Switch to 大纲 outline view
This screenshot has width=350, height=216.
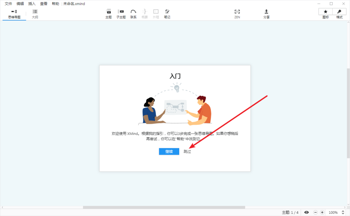[x=35, y=14]
